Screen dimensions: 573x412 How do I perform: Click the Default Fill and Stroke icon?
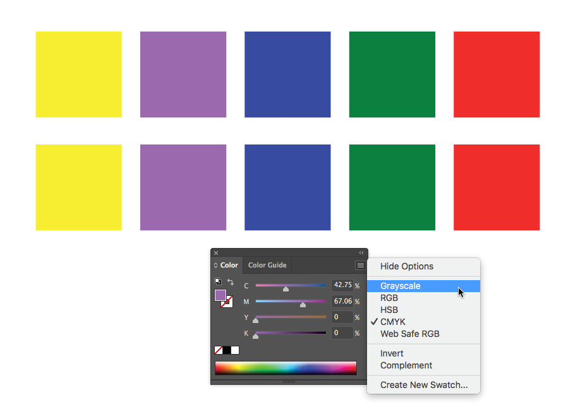coord(218,281)
